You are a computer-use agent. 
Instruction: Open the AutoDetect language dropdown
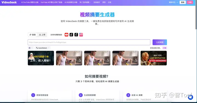coord(42,48)
